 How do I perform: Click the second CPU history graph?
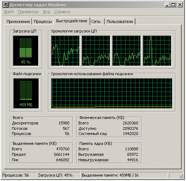pyautogui.click(x=96, y=51)
